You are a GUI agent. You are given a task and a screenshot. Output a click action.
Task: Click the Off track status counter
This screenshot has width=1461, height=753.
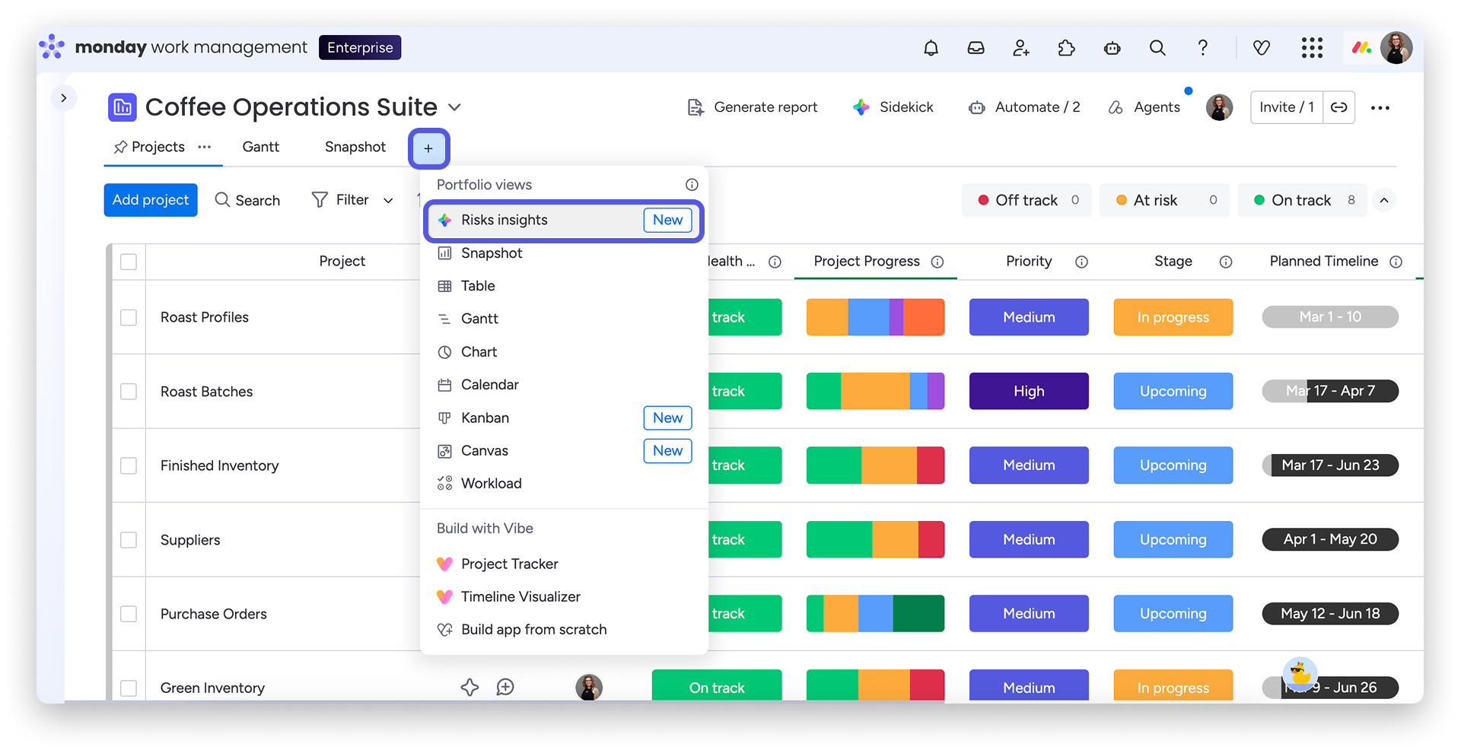click(1027, 200)
